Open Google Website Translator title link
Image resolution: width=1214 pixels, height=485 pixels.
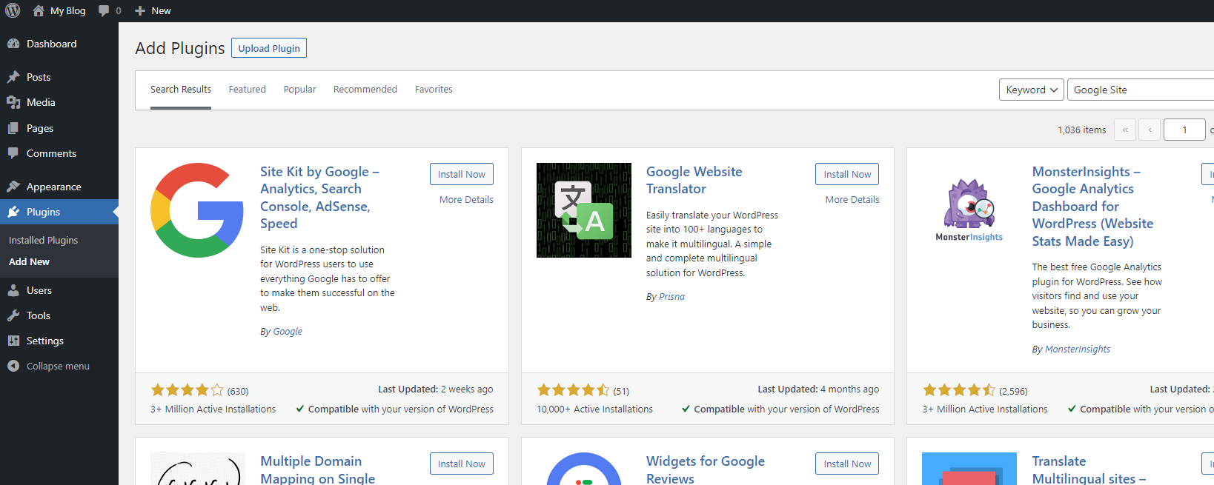pos(694,180)
